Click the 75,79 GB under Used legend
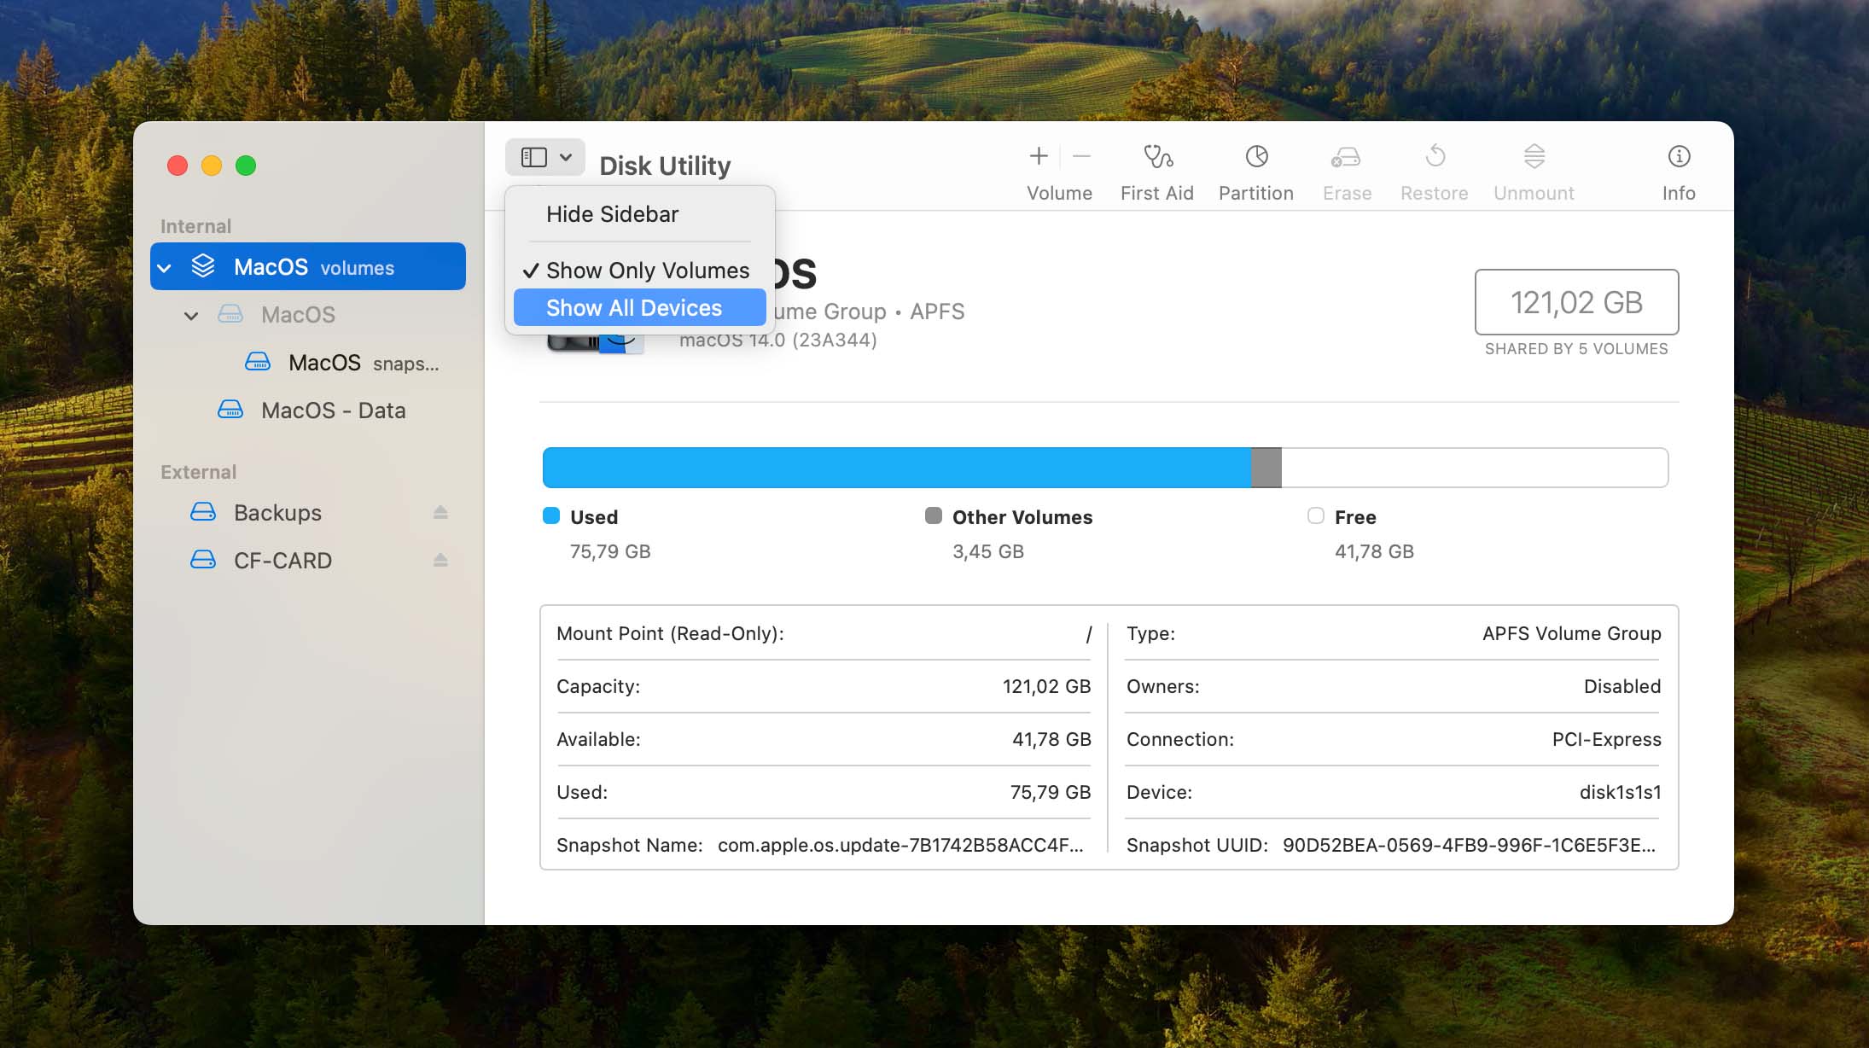The height and width of the screenshot is (1048, 1869). (610, 551)
